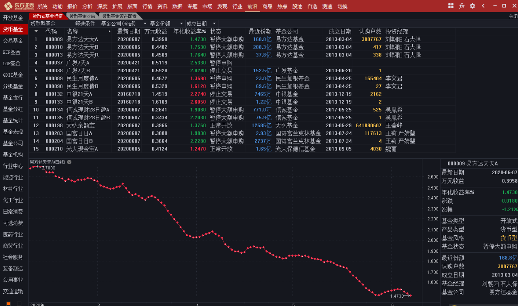Open the 分析 menu

pos(87,6)
